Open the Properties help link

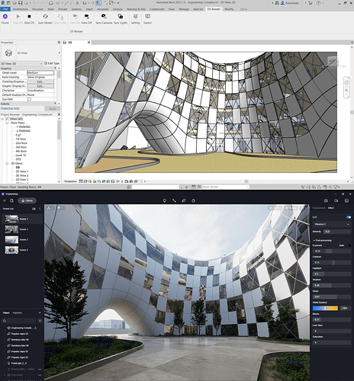tap(10, 108)
